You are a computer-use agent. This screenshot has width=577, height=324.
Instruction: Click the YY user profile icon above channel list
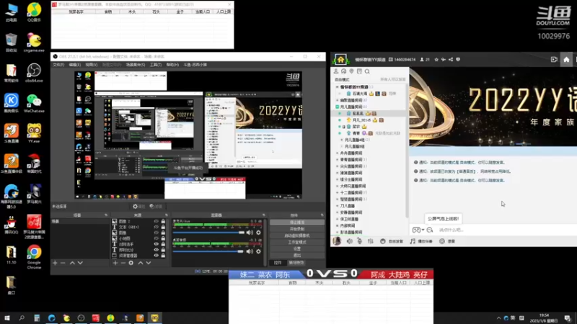[335, 71]
